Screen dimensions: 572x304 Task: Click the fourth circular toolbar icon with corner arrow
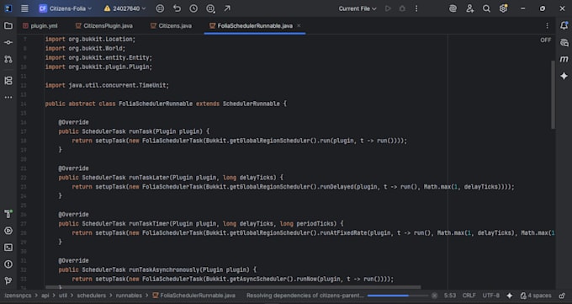click(x=210, y=8)
